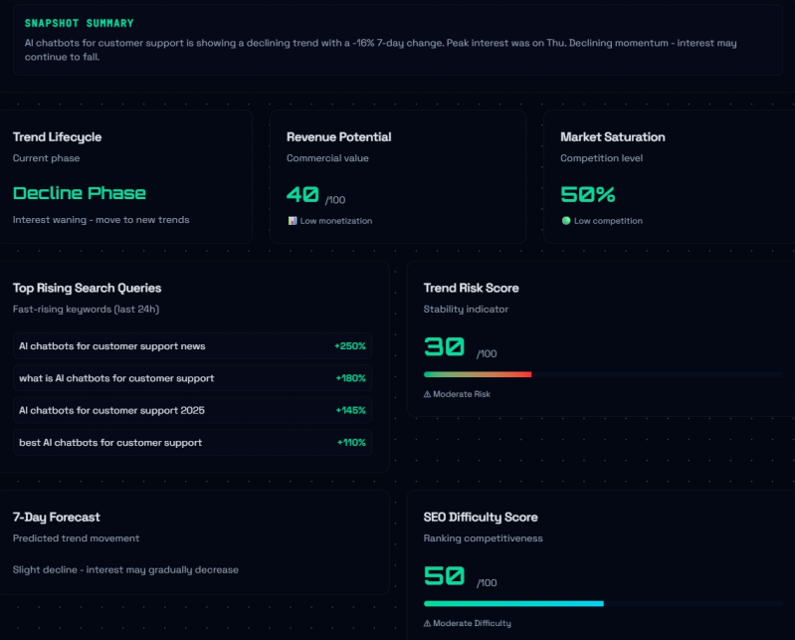Click the +250% growth value
Screen dimensions: 795x640
(350, 345)
